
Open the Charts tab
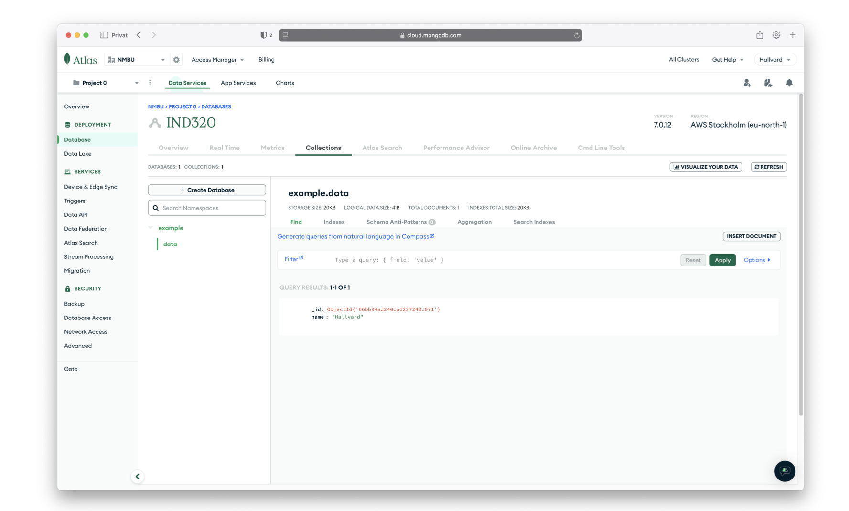tap(285, 83)
